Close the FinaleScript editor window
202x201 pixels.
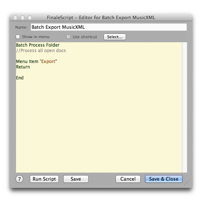coord(15,17)
